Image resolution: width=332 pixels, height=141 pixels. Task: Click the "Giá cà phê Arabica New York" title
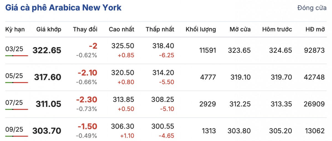coord(63,7)
